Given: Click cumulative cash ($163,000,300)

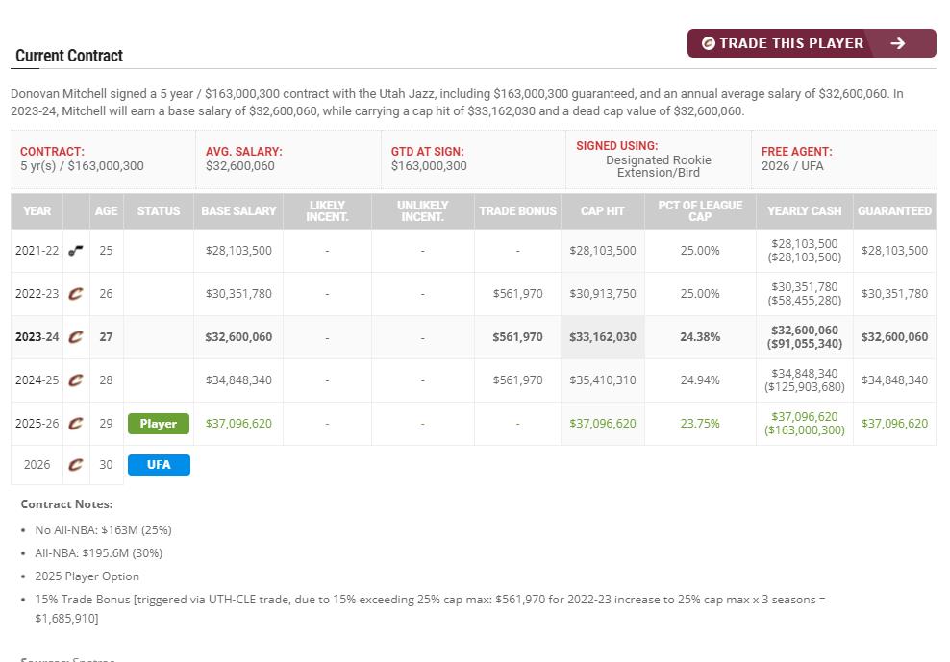Looking at the screenshot, I should coord(805,430).
